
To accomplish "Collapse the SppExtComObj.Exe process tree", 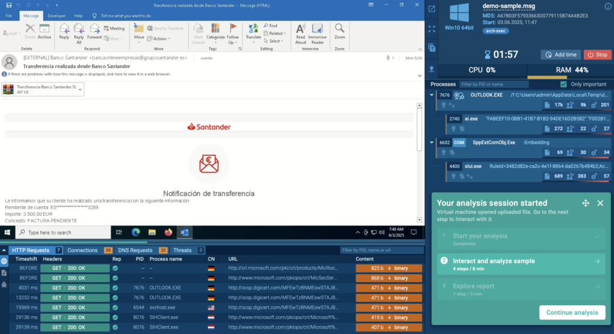I will 432,143.
